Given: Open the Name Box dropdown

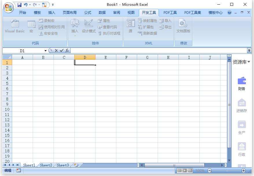Looking at the screenshot, I should coord(45,51).
